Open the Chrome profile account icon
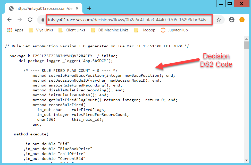This screenshot has height=165, width=251. [x=231, y=20]
